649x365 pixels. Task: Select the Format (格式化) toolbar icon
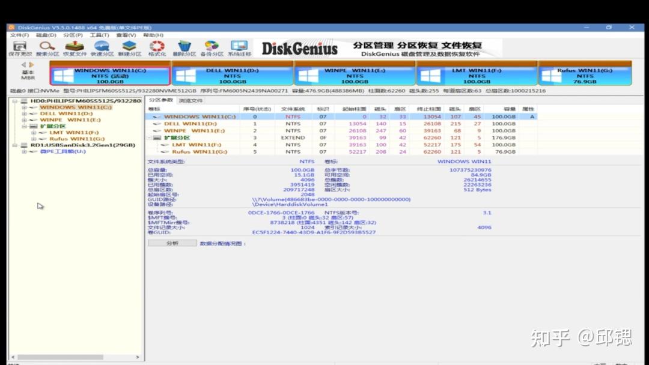click(157, 49)
